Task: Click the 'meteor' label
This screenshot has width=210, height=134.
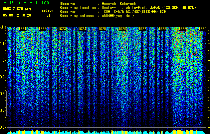Action: tap(47, 10)
